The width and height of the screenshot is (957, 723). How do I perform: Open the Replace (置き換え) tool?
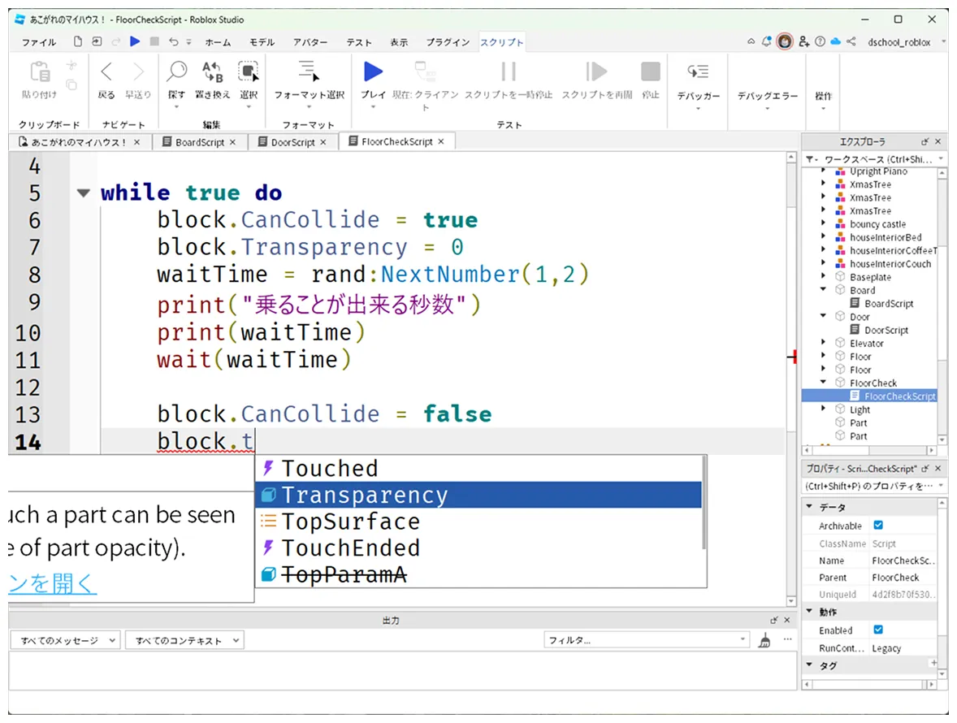tap(212, 73)
